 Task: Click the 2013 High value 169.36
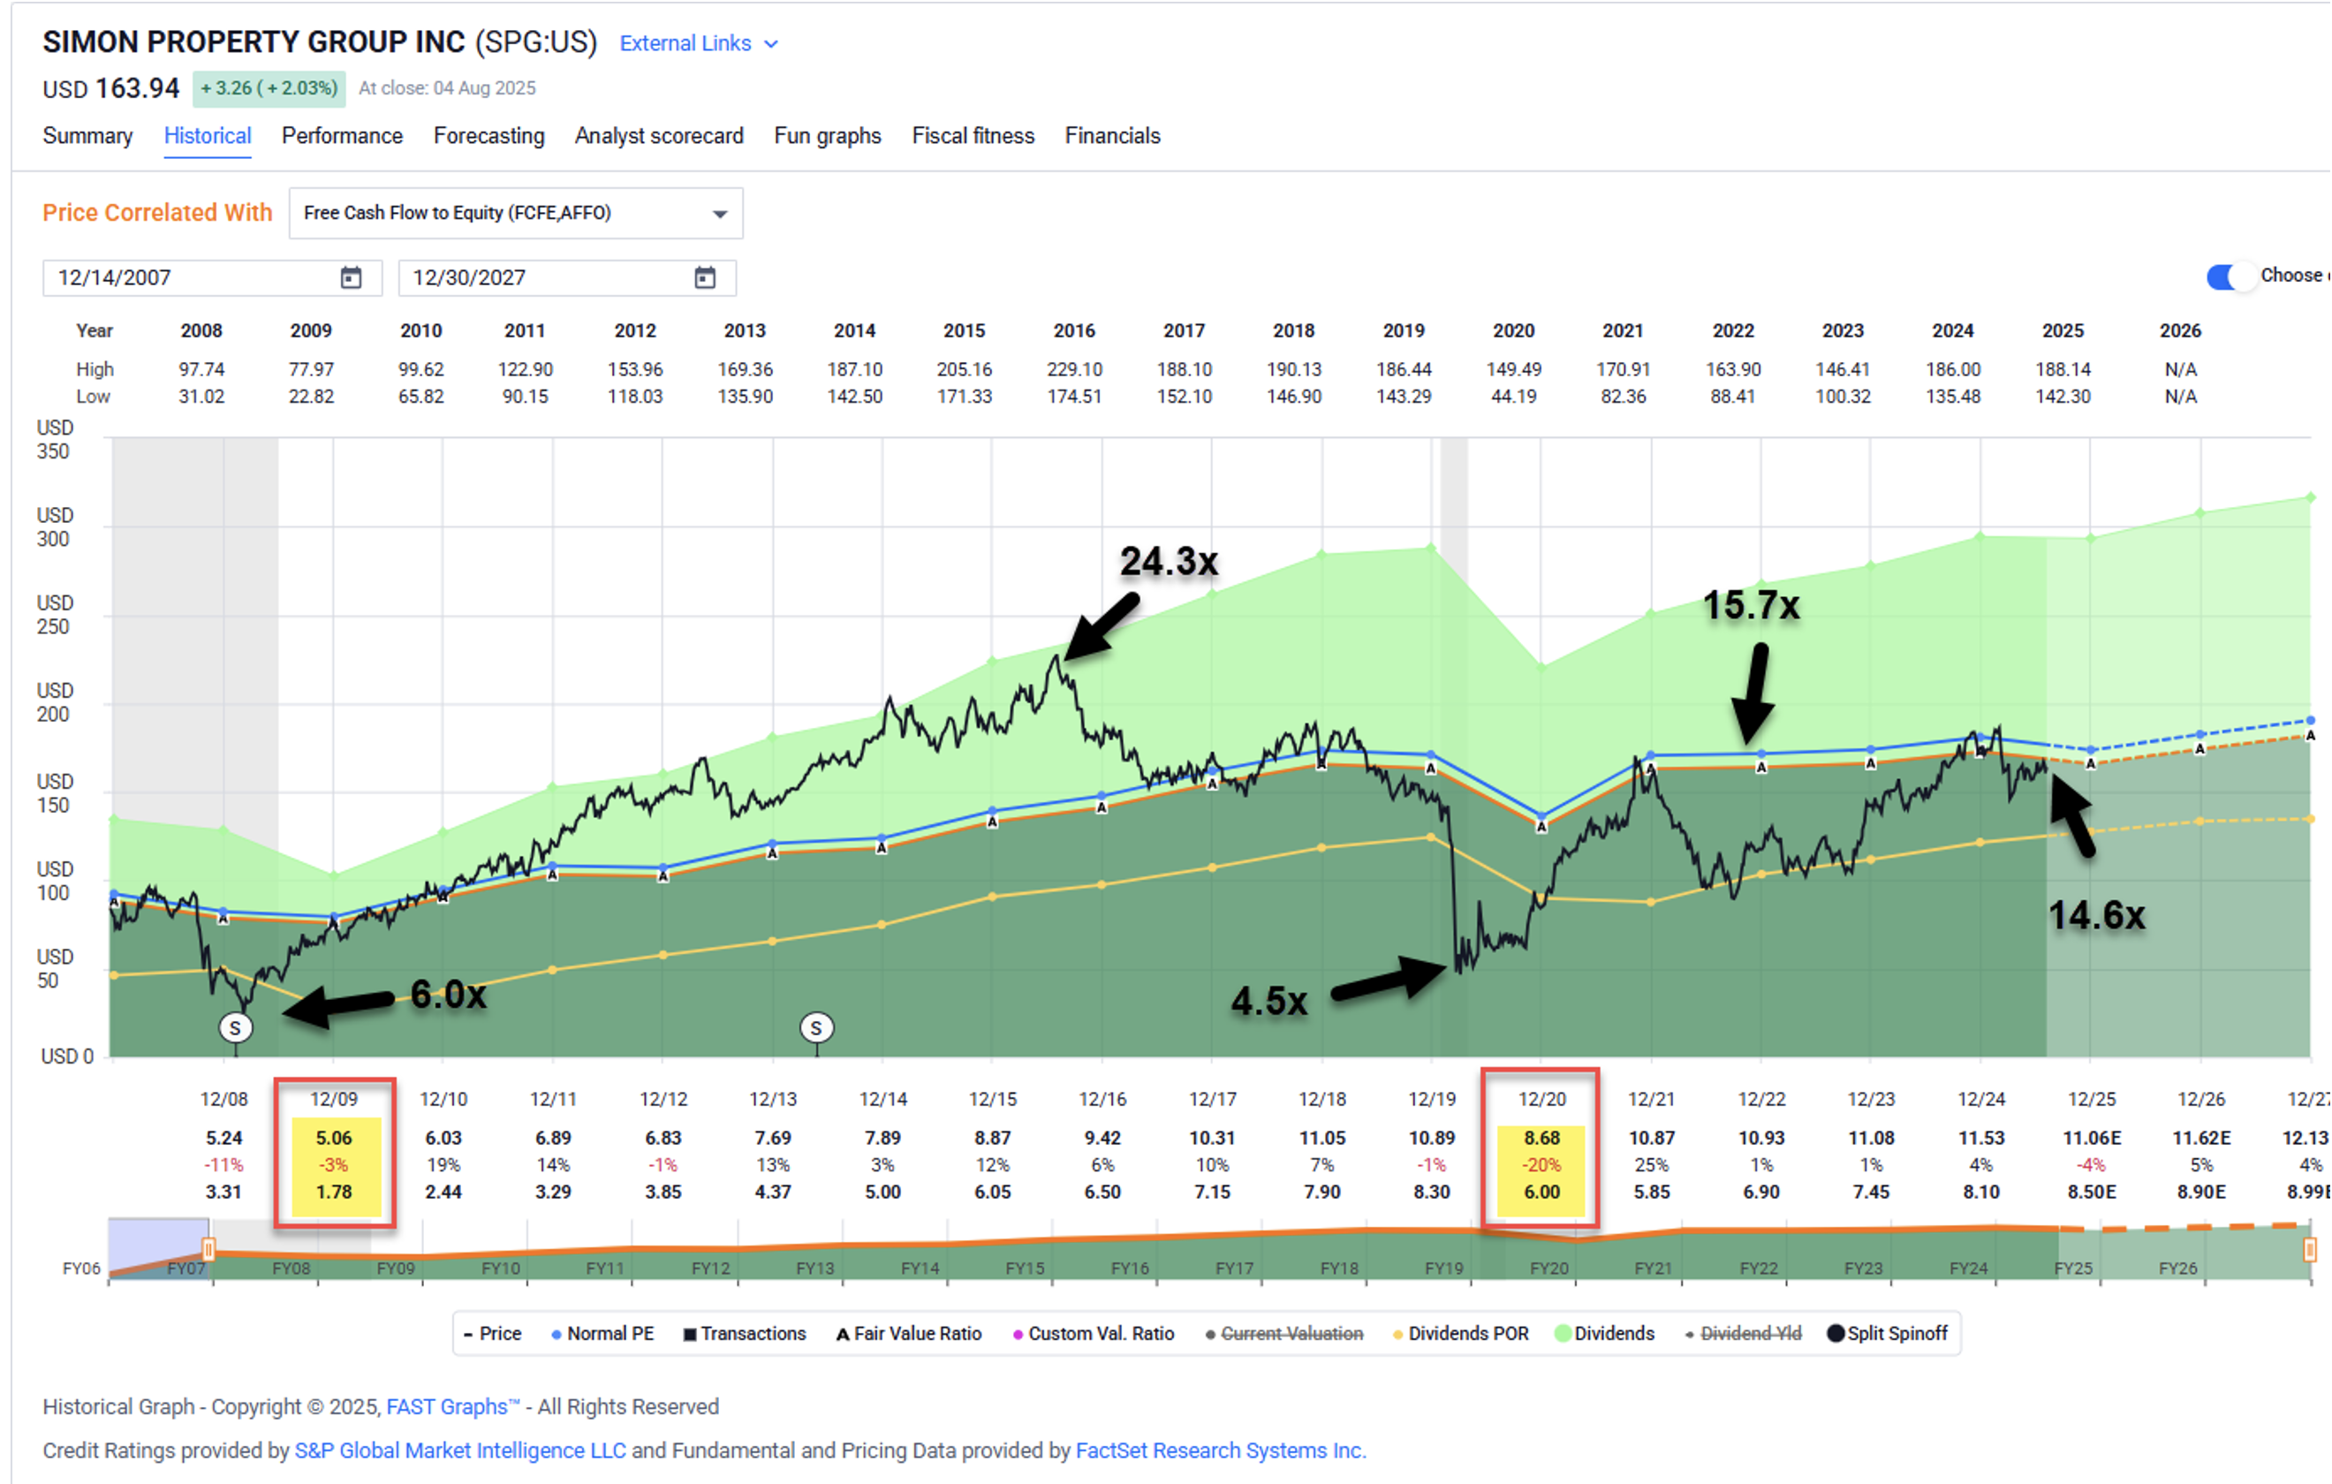click(x=745, y=370)
